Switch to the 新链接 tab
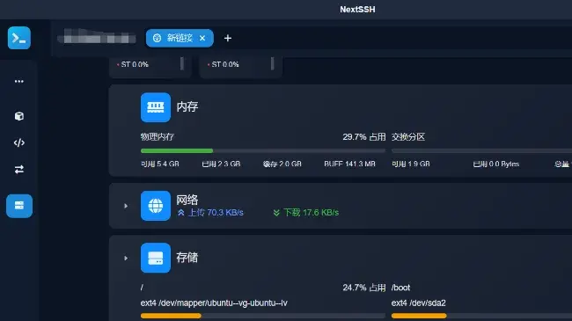This screenshot has height=321, width=572. point(180,38)
